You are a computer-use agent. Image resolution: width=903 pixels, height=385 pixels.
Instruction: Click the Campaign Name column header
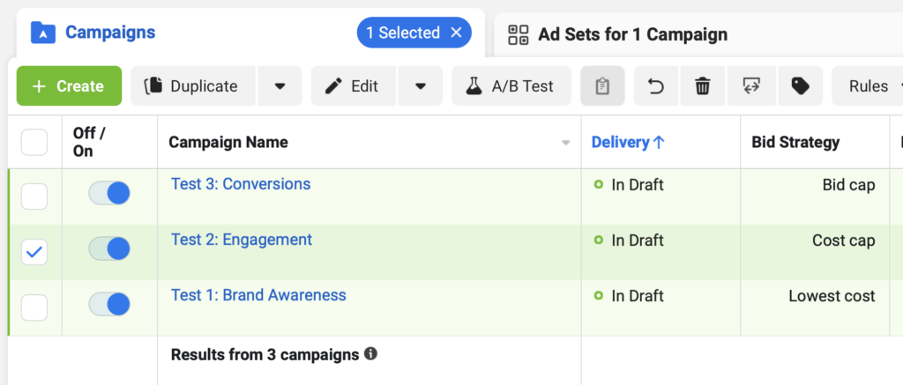coord(228,142)
